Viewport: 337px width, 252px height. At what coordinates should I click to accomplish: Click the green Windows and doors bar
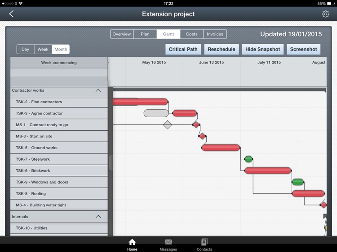298,182
